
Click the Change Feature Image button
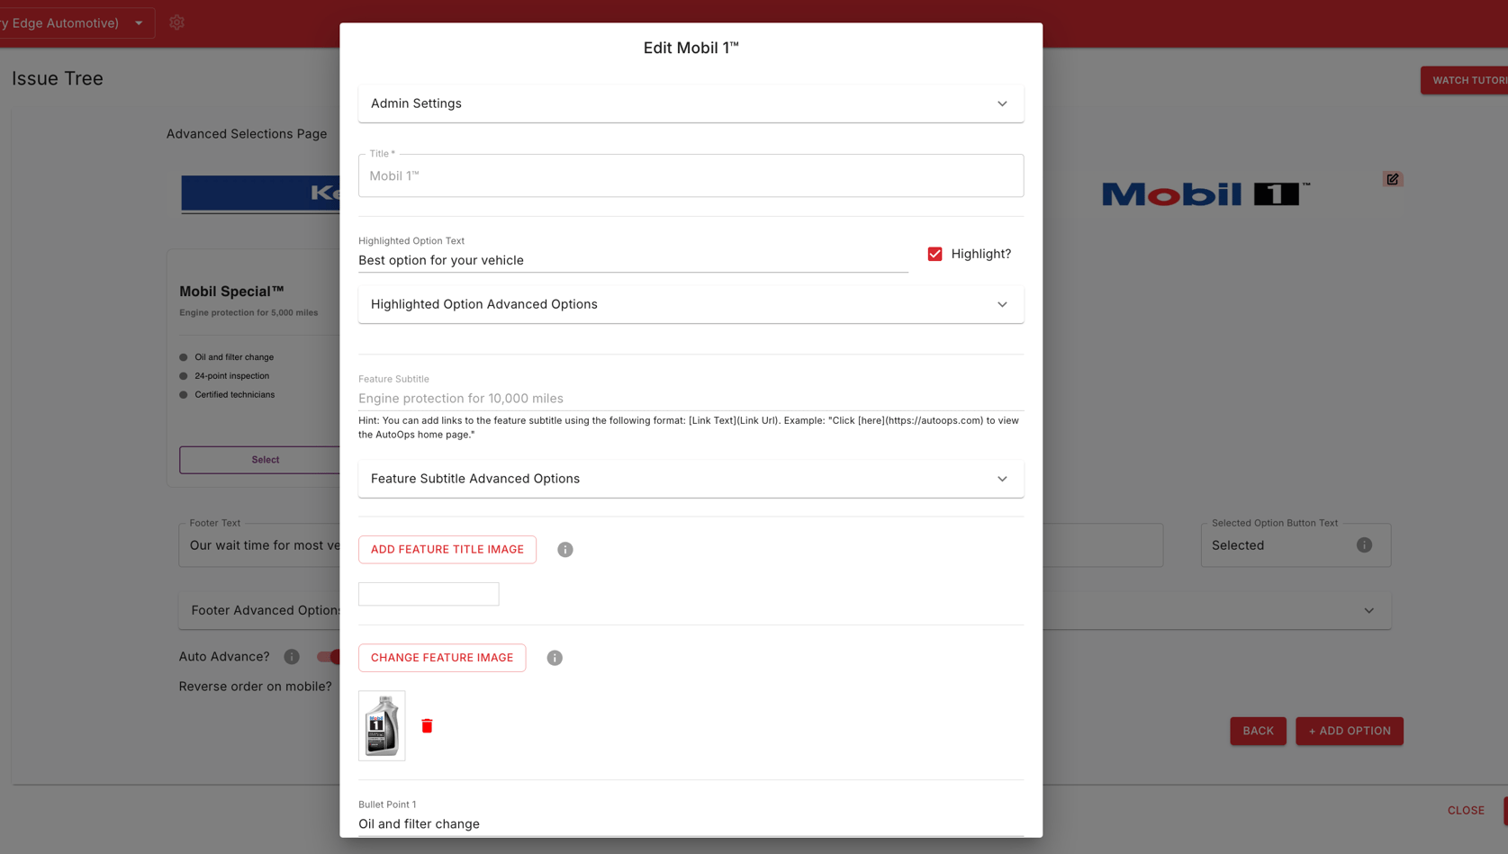click(x=442, y=658)
